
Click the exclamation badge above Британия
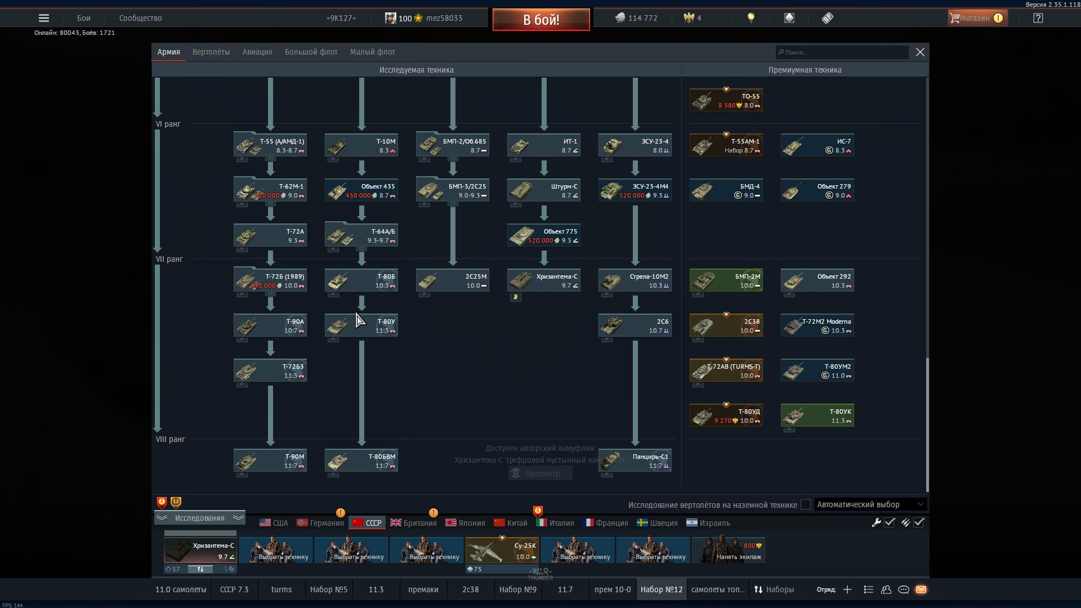tap(433, 512)
